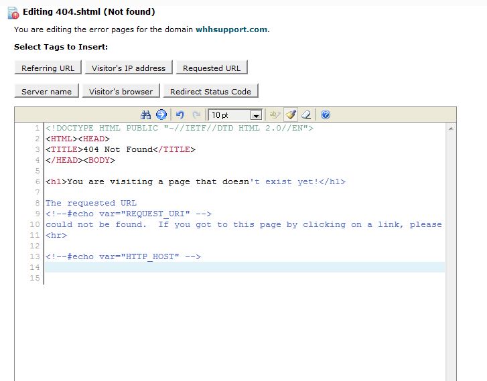Click the blue Go to line arrow icon

point(161,115)
